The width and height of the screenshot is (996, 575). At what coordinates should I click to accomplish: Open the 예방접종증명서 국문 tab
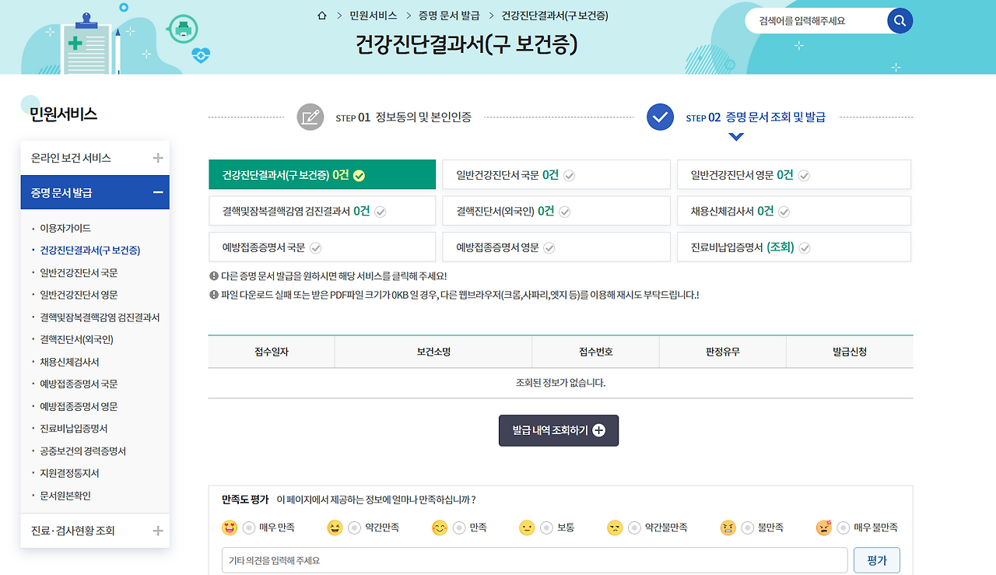[322, 247]
